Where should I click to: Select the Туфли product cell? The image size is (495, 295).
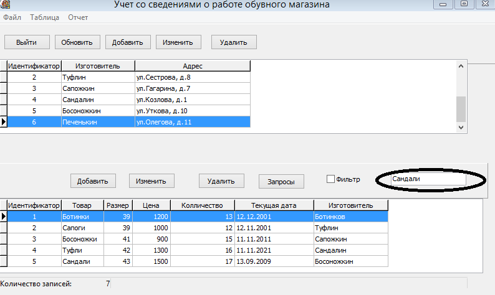82,250
